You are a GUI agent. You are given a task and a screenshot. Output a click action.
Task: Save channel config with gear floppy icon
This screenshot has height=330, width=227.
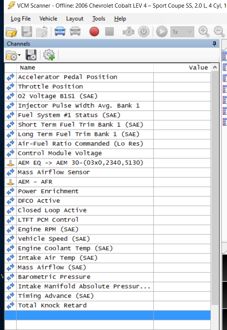click(31, 55)
